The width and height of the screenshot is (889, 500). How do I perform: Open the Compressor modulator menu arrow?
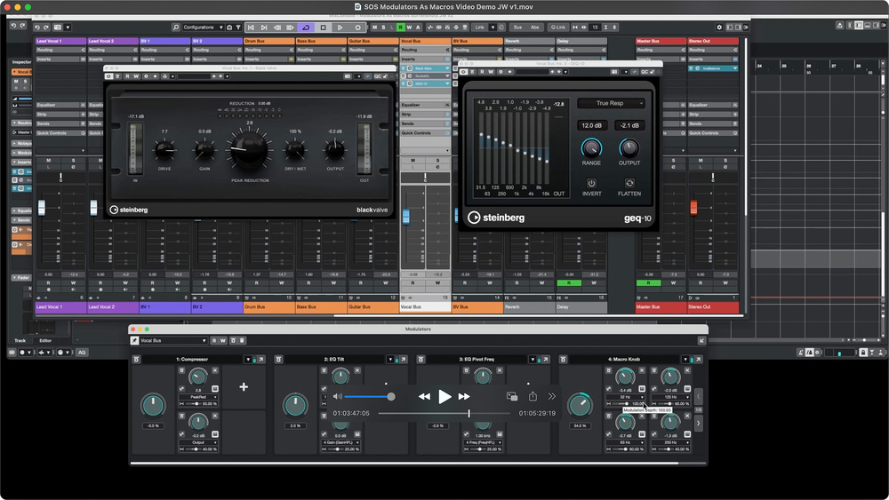pos(248,360)
